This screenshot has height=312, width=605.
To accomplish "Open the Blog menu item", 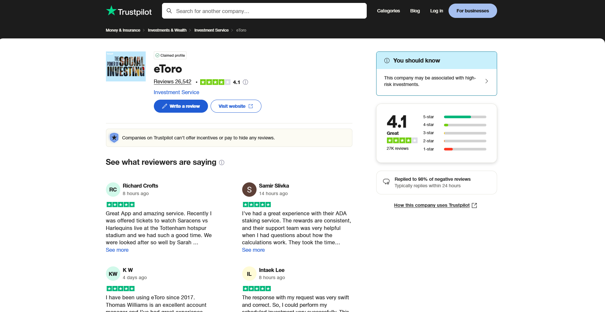I will pos(415,11).
